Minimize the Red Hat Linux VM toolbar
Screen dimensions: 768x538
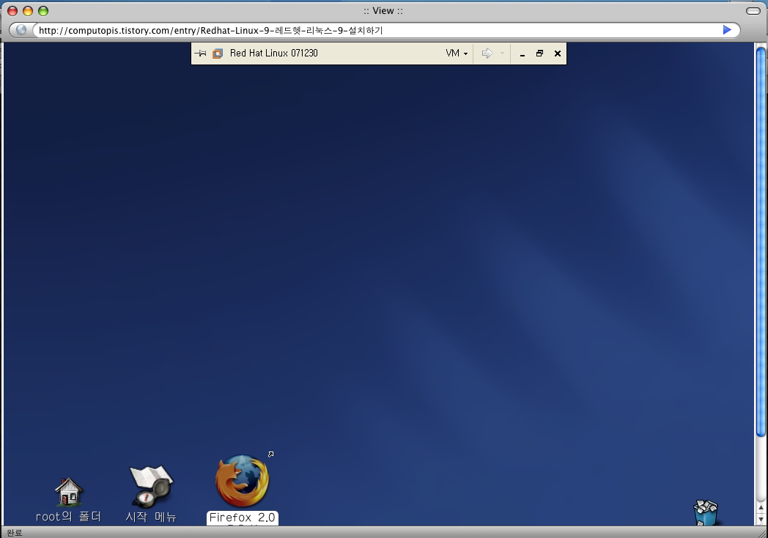coord(523,54)
